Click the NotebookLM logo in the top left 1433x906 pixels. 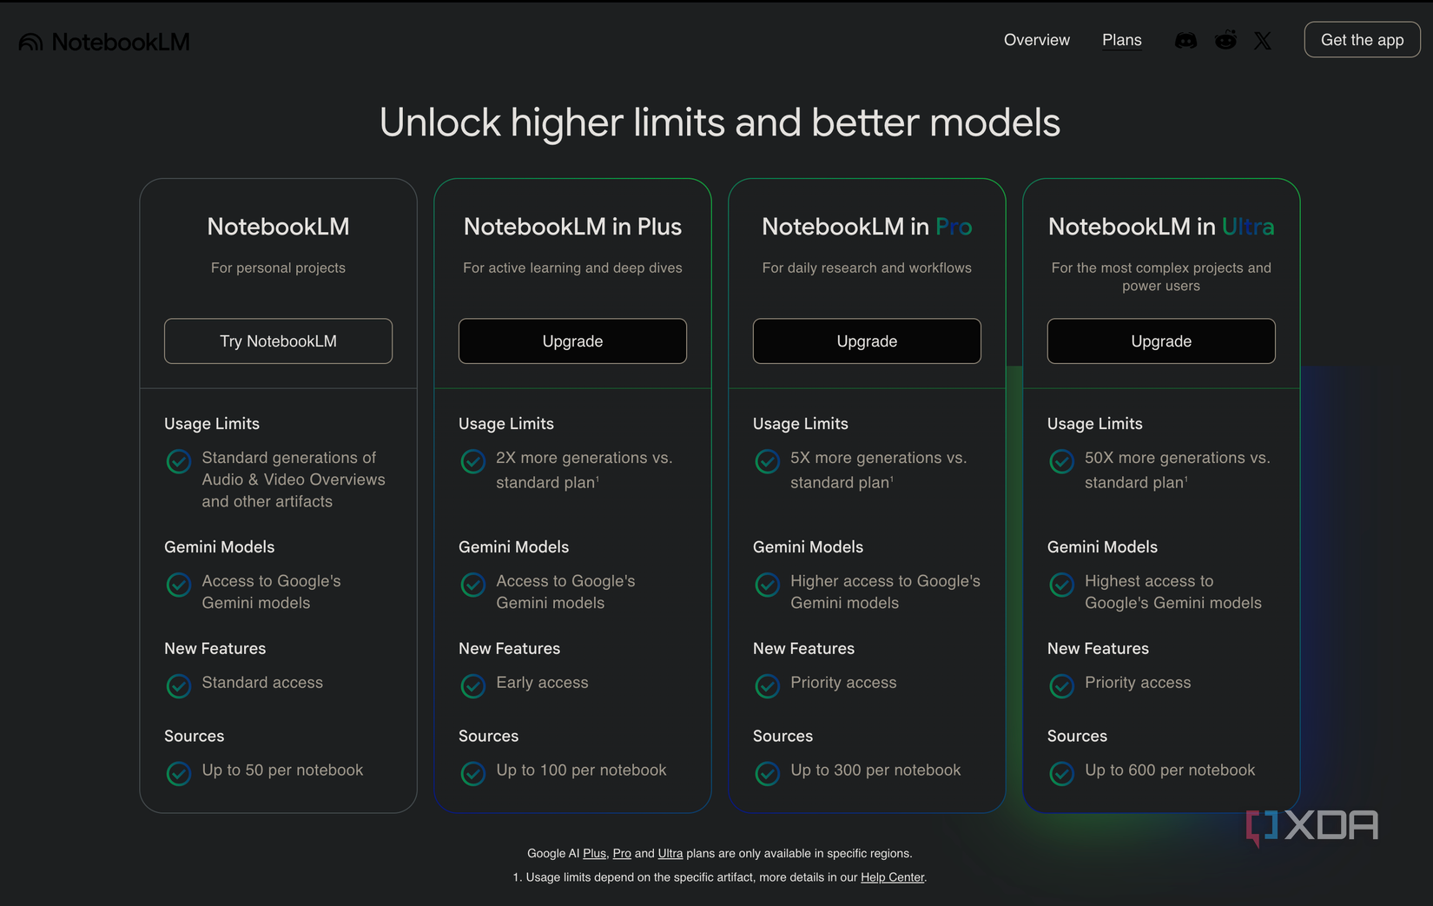[103, 40]
